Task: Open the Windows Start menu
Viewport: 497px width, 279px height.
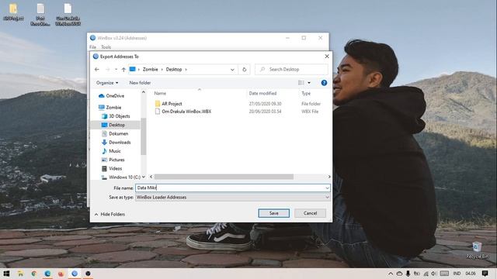Action: pyautogui.click(x=6, y=274)
